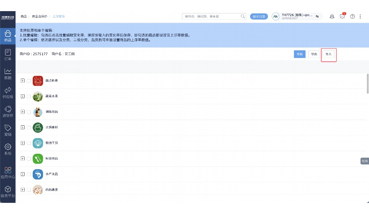Open the 营销 marketing tag icon
This screenshot has width=369, height=214.
coord(8,130)
